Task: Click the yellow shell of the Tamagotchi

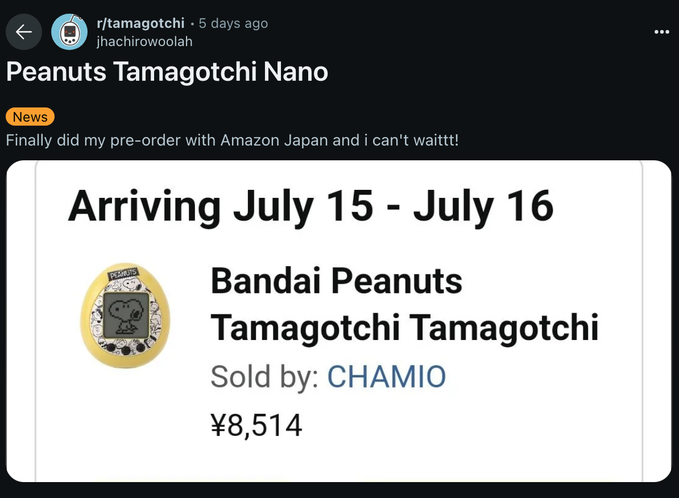Action: coord(93,346)
